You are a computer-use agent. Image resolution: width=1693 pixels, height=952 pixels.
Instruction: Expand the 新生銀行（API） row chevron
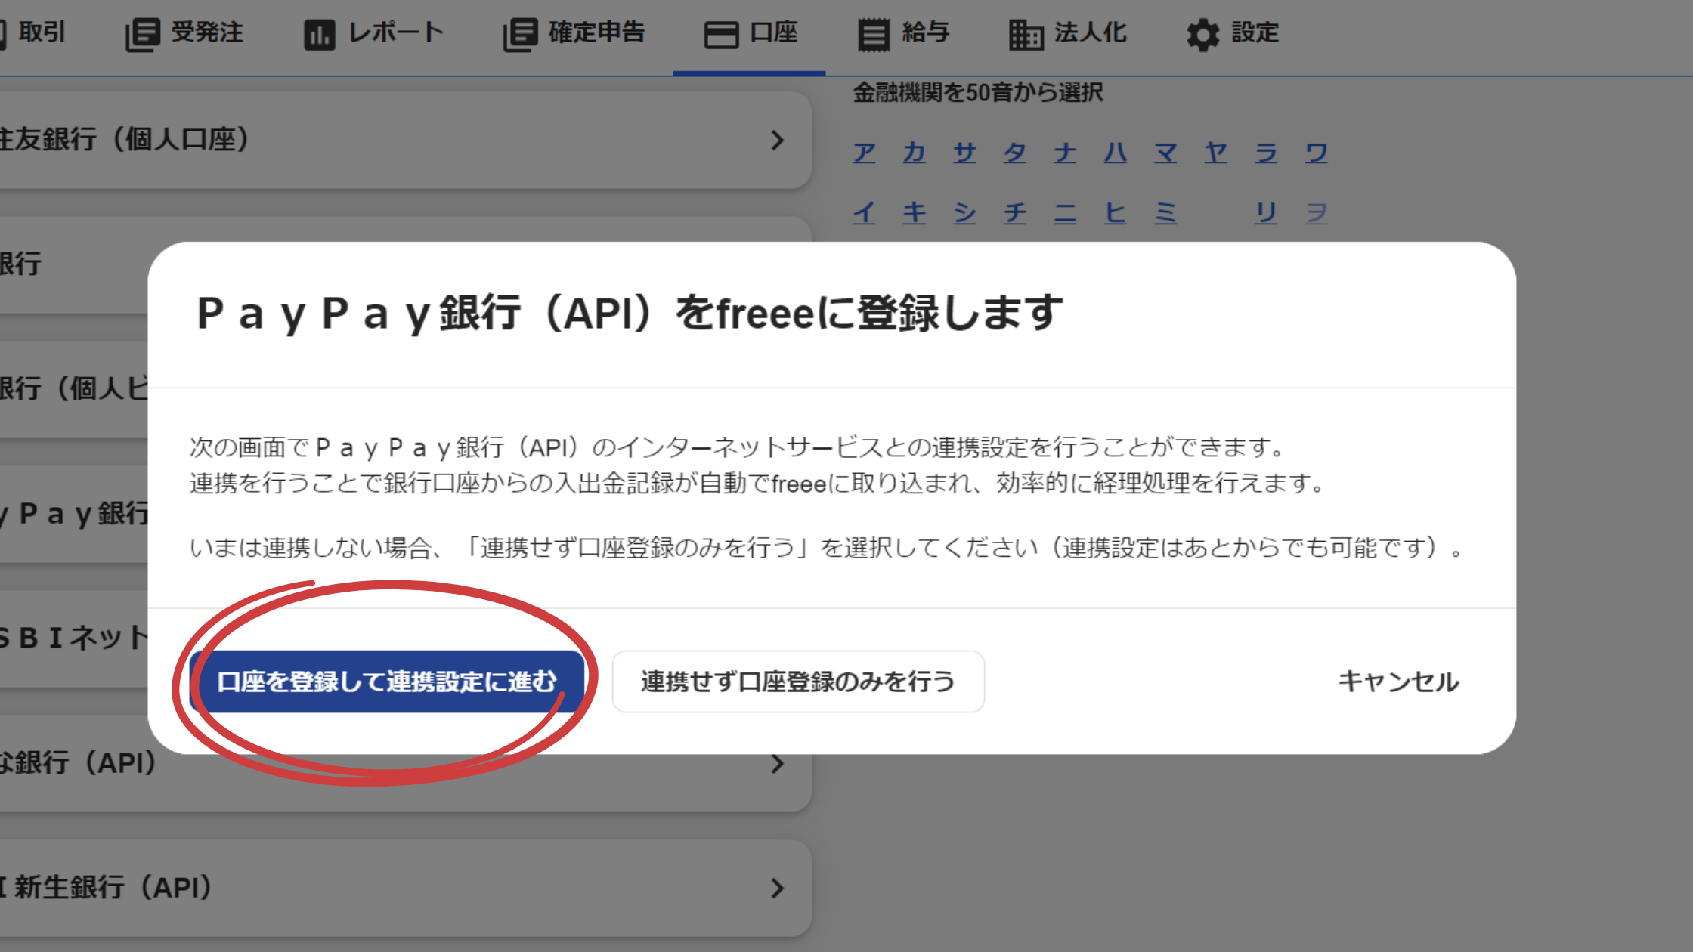pyautogui.click(x=777, y=888)
